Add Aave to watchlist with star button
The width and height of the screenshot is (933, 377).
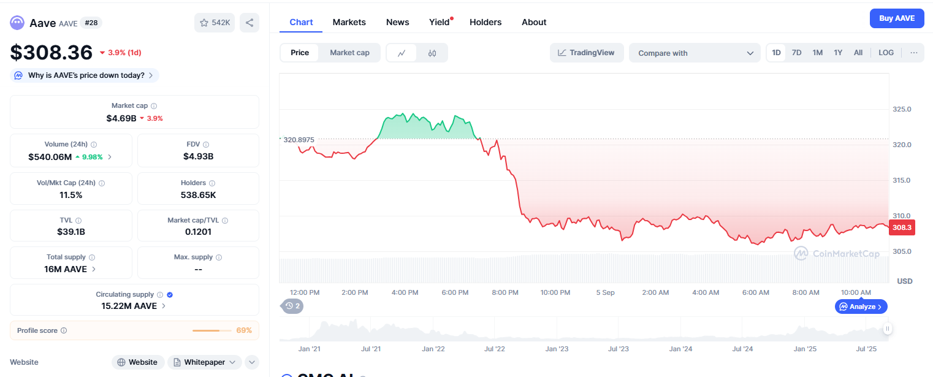215,23
